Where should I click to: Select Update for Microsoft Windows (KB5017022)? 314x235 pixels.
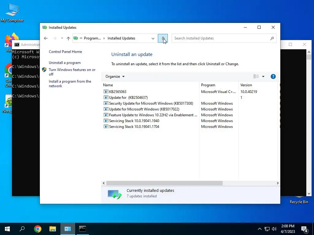[x=190, y=109]
